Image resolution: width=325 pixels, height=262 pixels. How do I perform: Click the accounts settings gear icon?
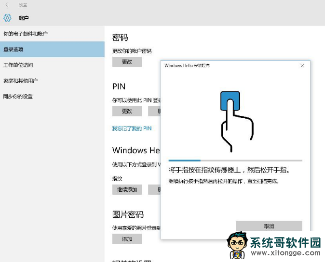click(x=7, y=18)
